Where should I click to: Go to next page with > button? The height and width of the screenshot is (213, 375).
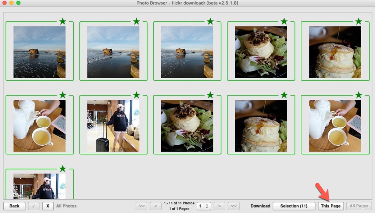[x=219, y=206]
